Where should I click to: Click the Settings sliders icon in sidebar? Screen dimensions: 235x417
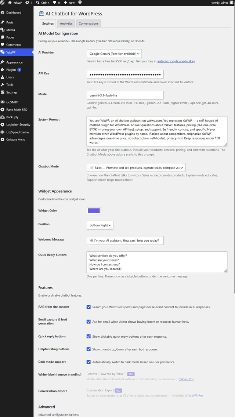click(x=3, y=92)
